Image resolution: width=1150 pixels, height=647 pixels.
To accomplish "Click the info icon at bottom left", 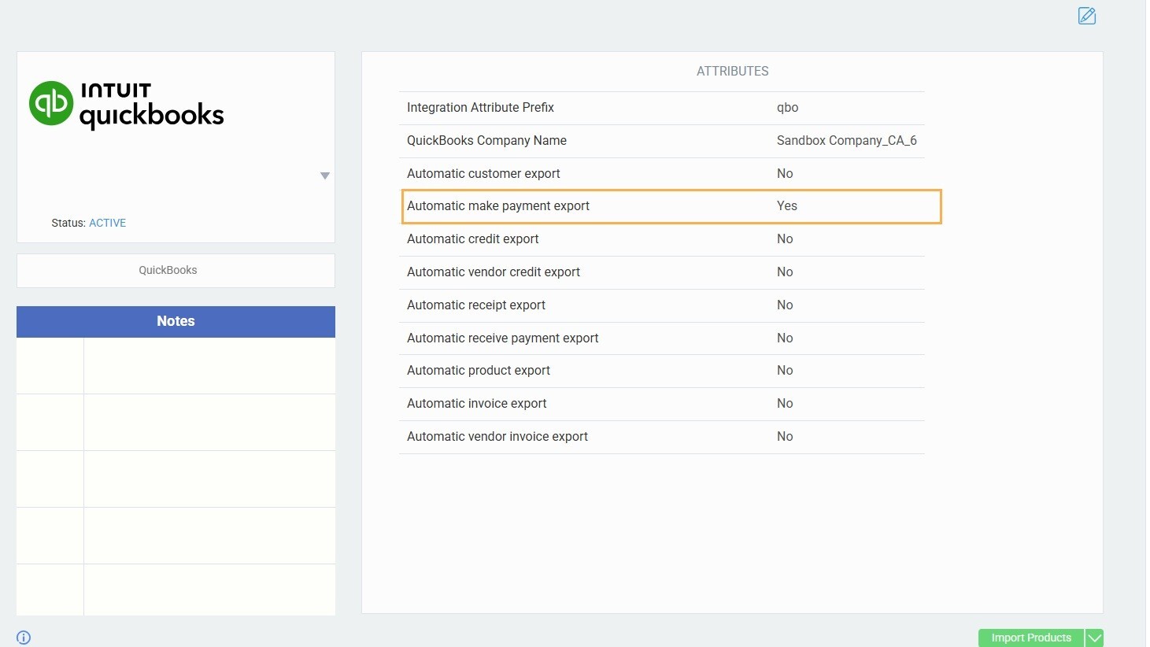I will click(x=24, y=638).
